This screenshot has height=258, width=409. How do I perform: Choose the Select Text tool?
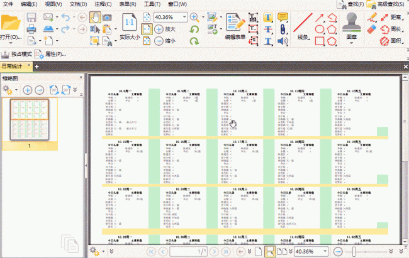pos(94,29)
